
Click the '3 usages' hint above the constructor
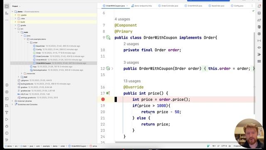pos(131,62)
